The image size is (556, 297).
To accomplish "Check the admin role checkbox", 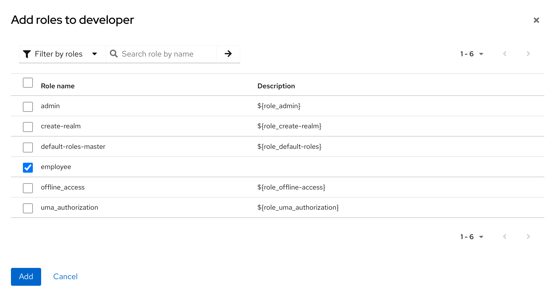I will pyautogui.click(x=28, y=107).
